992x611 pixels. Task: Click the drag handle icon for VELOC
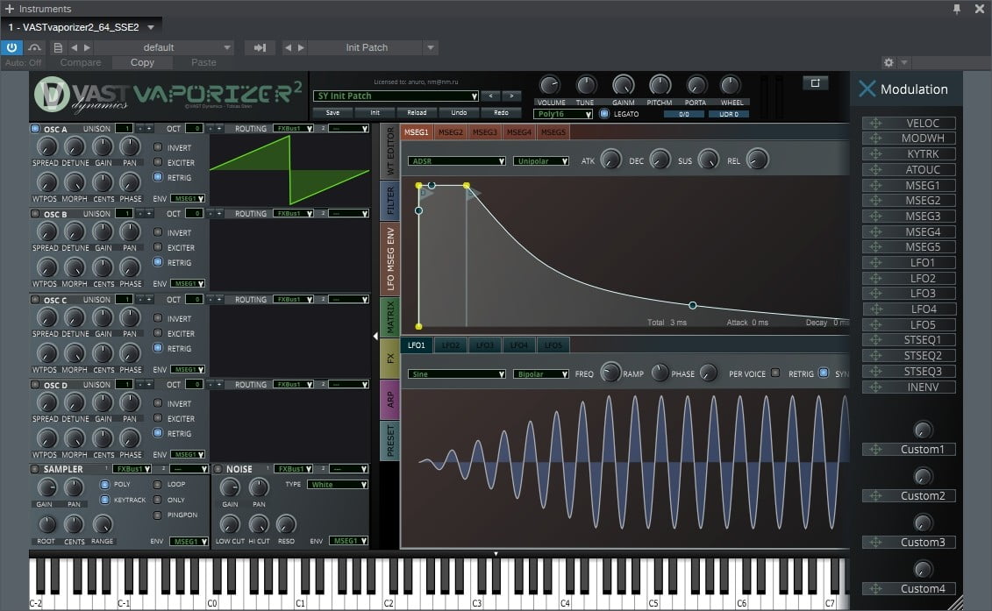coord(875,124)
